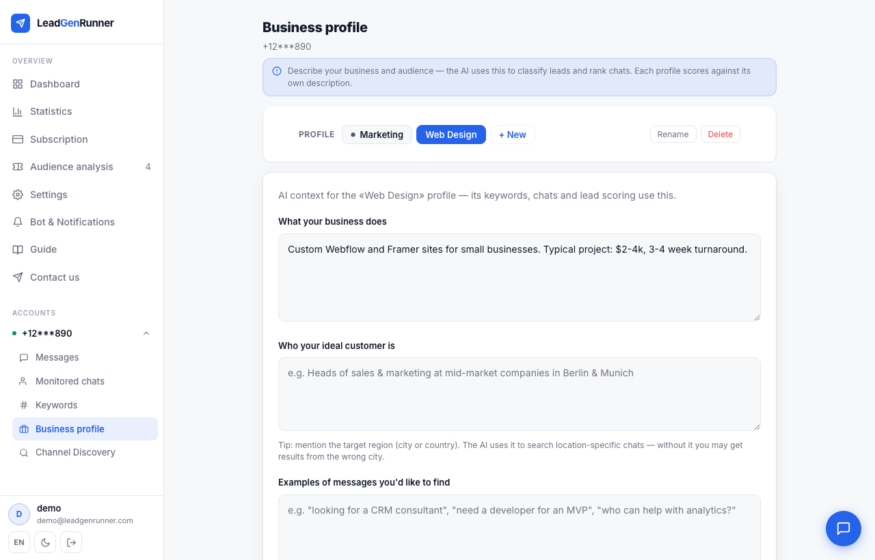Click the Statistics bar chart icon
Viewport: 875px width, 560px height.
click(x=18, y=111)
